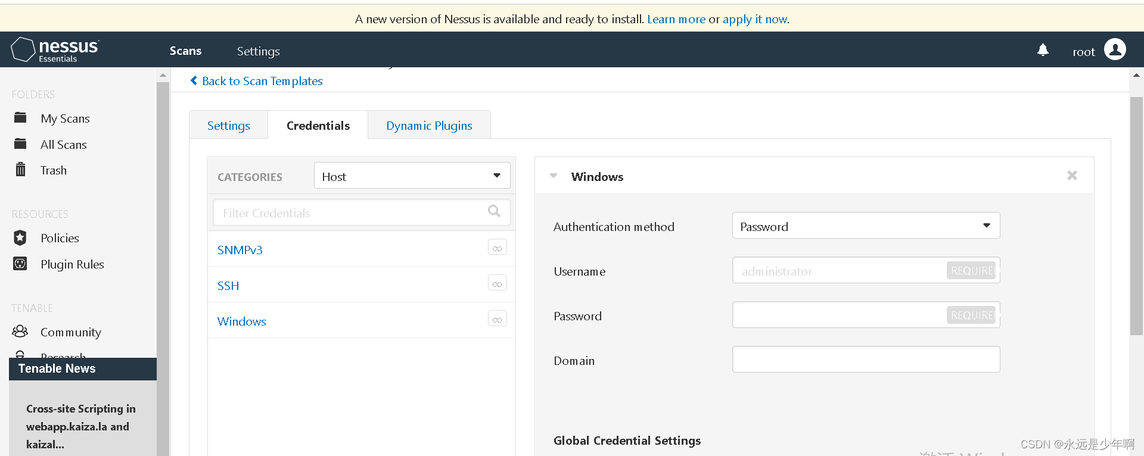Select the Credentials tab
The image size is (1144, 456).
tap(318, 125)
